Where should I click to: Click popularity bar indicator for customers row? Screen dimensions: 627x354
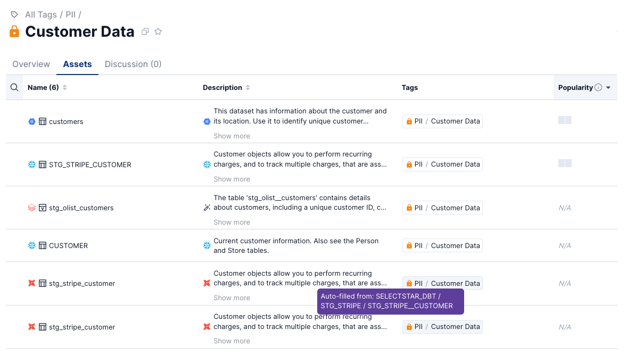pos(565,120)
